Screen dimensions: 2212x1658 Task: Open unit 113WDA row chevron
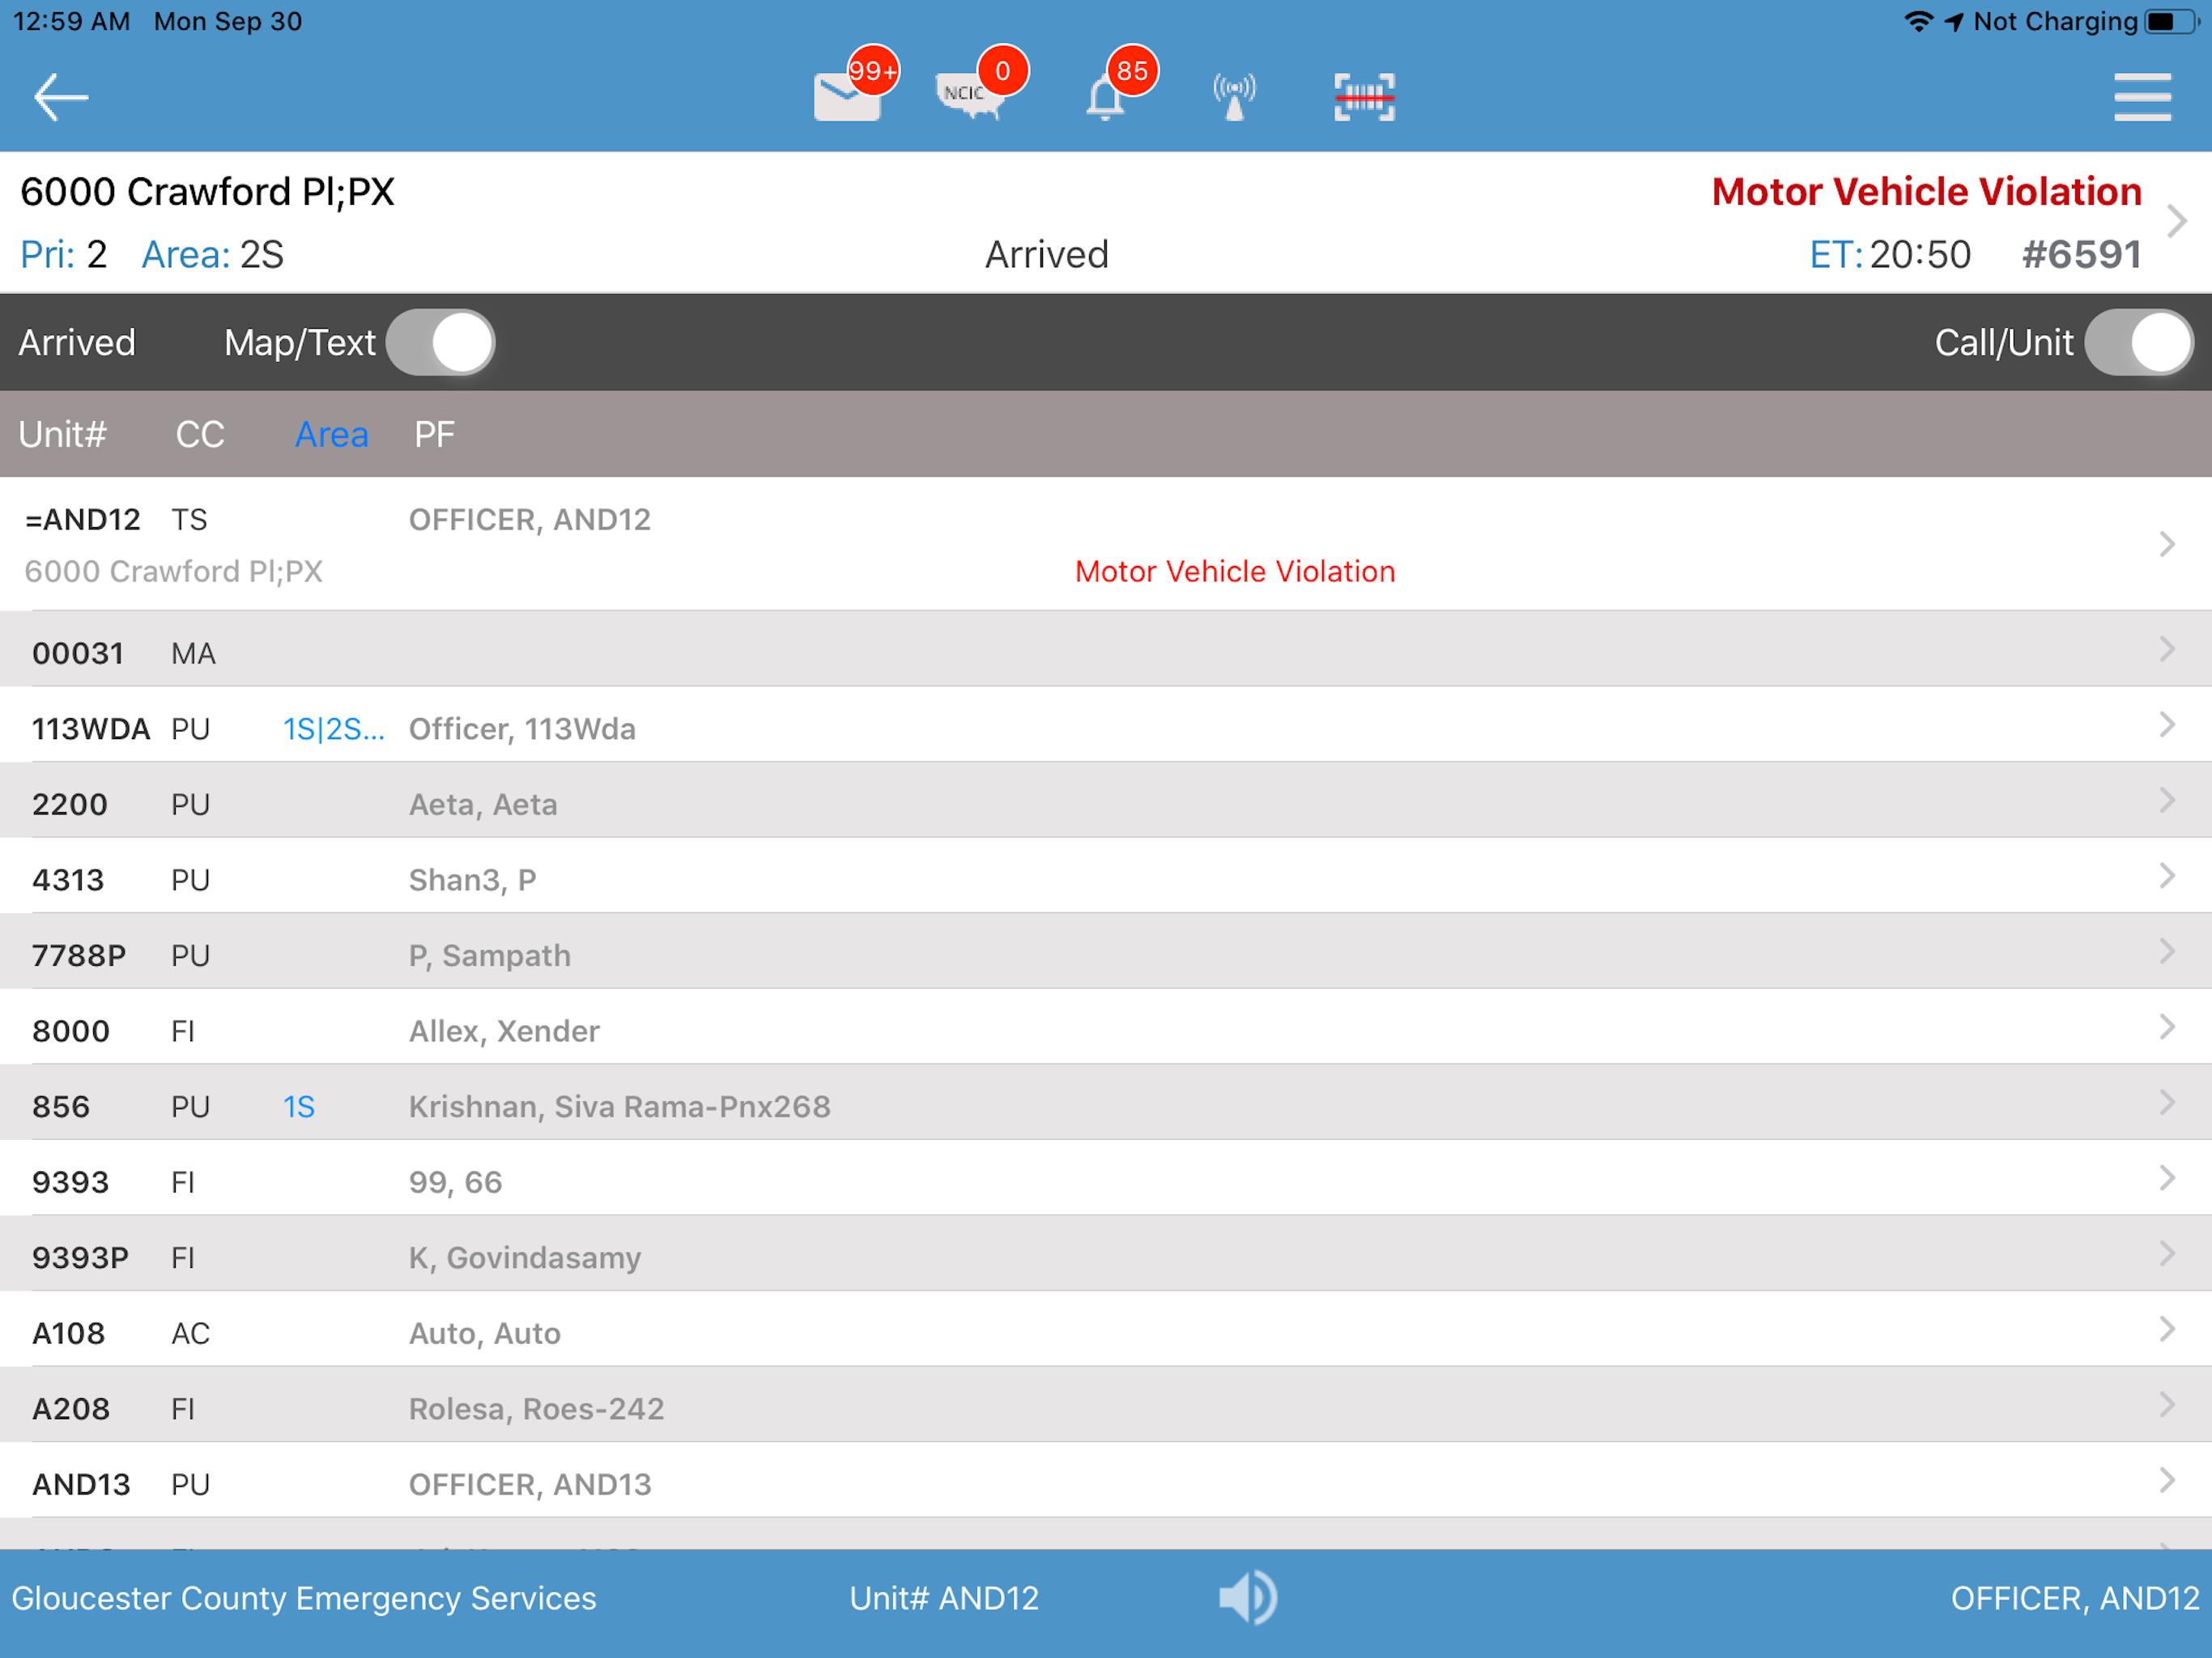pyautogui.click(x=2166, y=725)
